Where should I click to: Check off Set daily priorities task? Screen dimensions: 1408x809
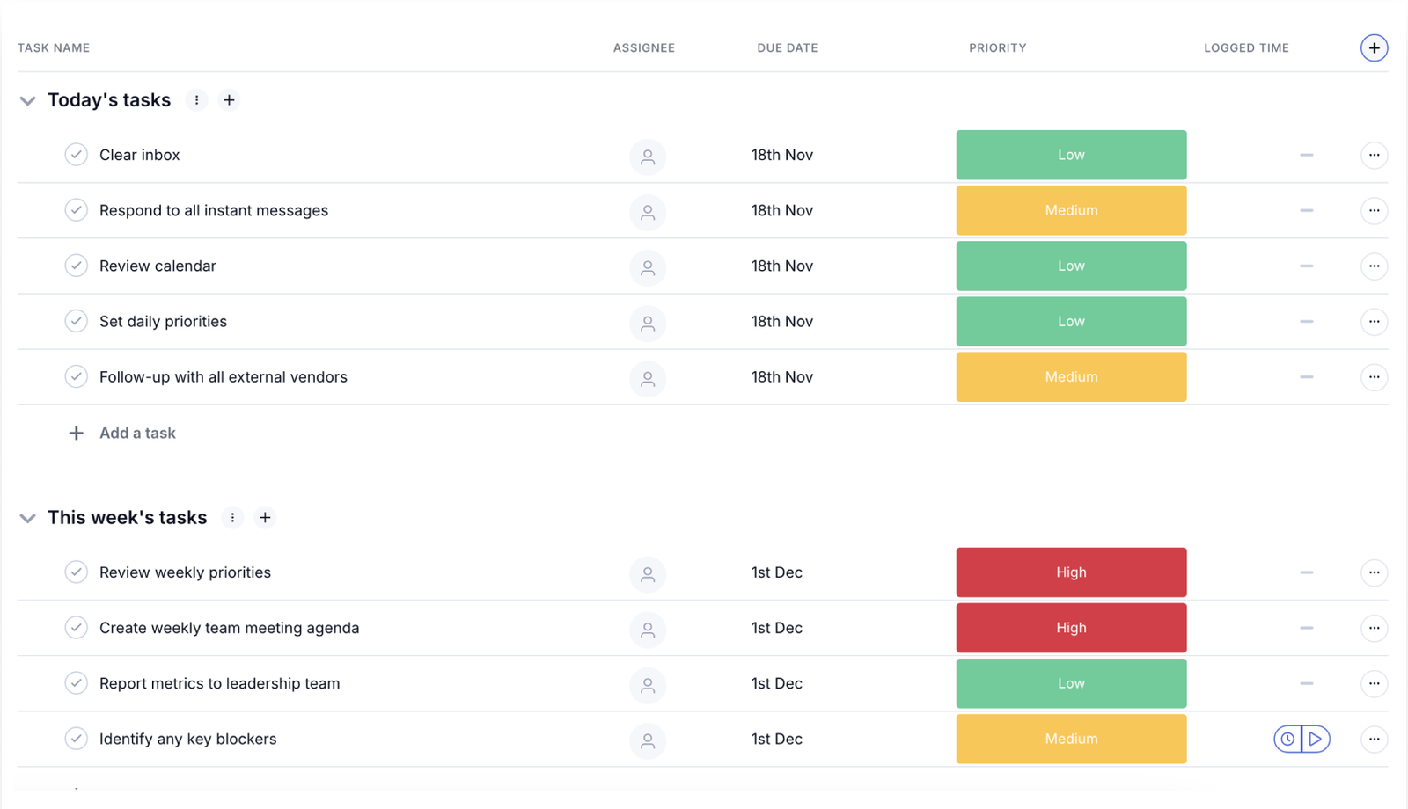click(77, 321)
